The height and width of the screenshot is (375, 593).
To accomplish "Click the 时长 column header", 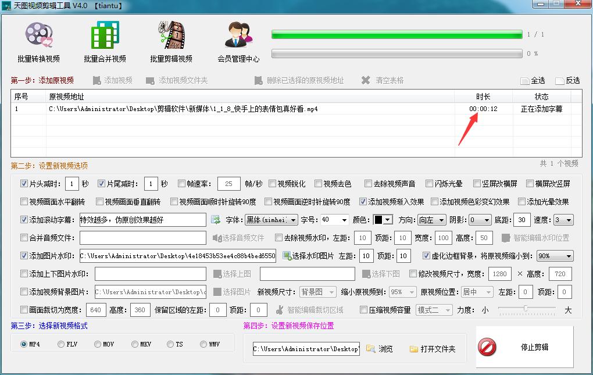I will point(483,97).
